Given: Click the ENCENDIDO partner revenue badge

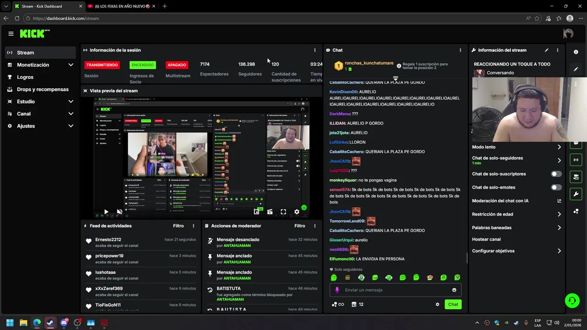Looking at the screenshot, I should coord(143,65).
